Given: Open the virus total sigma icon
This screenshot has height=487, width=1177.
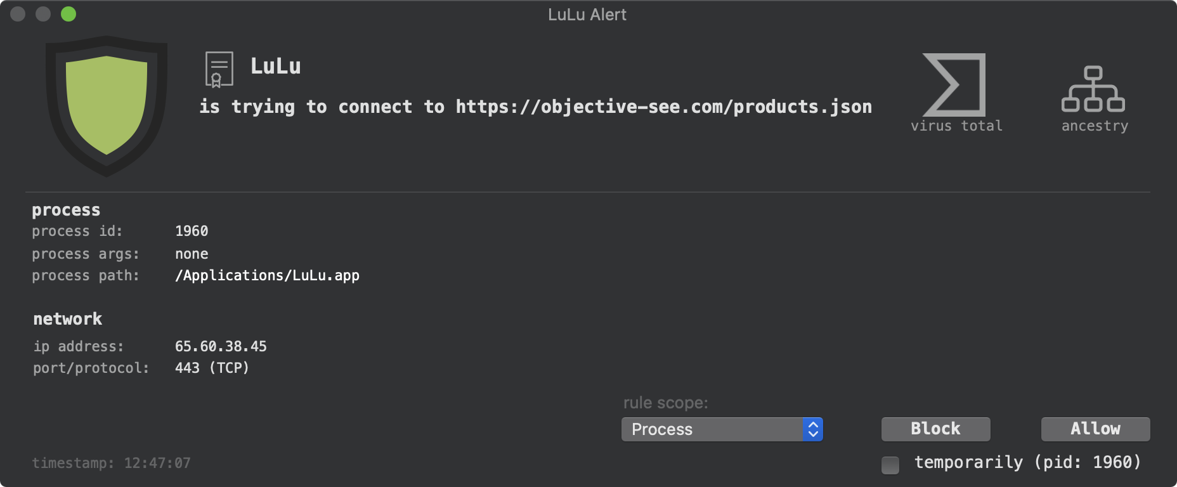Looking at the screenshot, I should [954, 84].
